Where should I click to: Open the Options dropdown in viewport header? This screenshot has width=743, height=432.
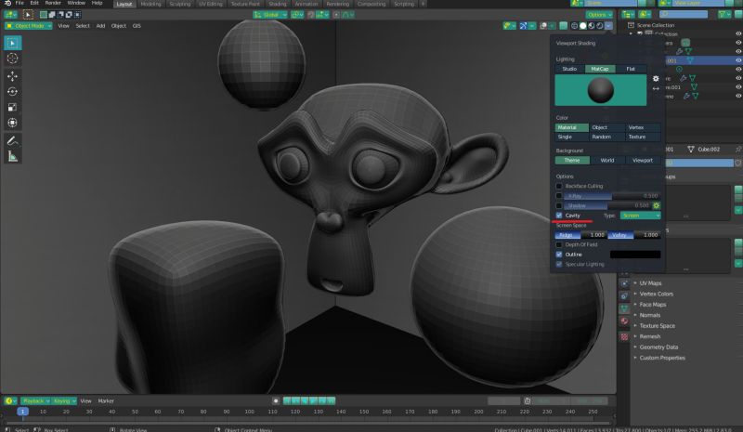tap(599, 15)
